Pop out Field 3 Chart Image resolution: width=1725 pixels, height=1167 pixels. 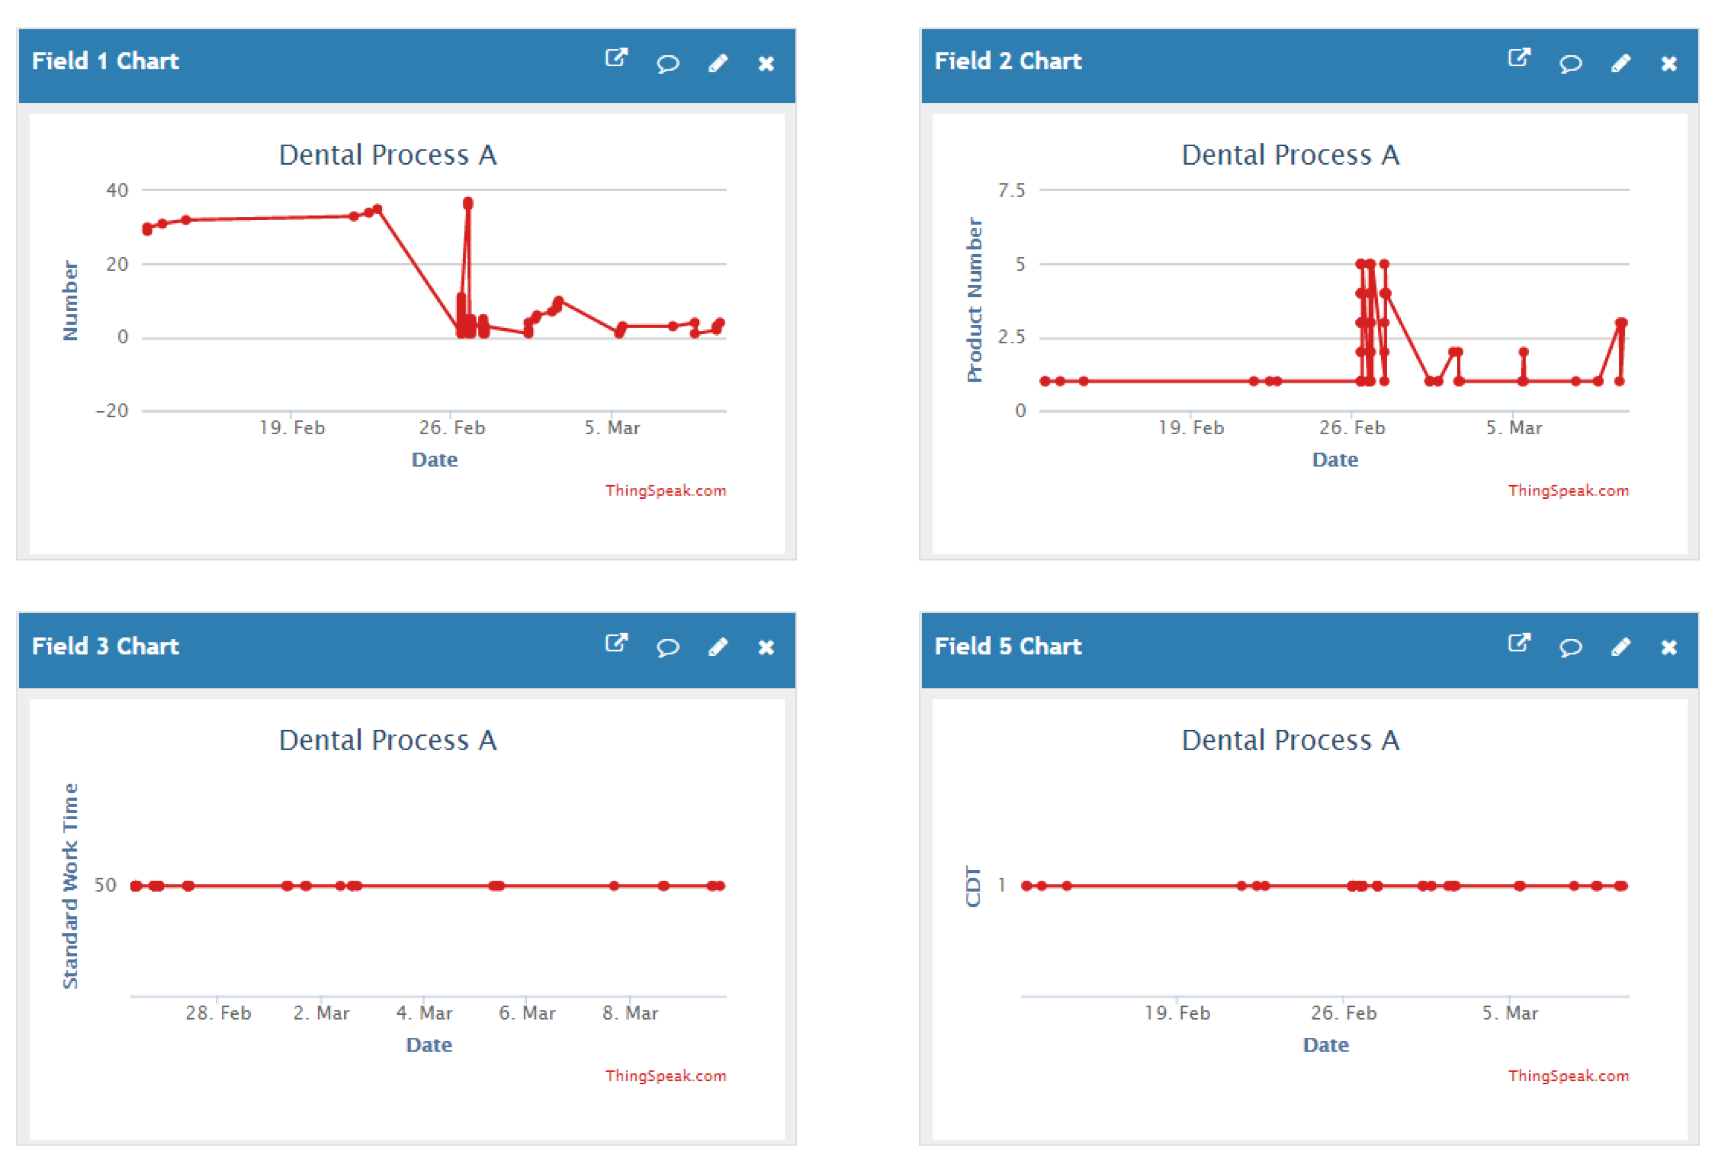coord(616,643)
